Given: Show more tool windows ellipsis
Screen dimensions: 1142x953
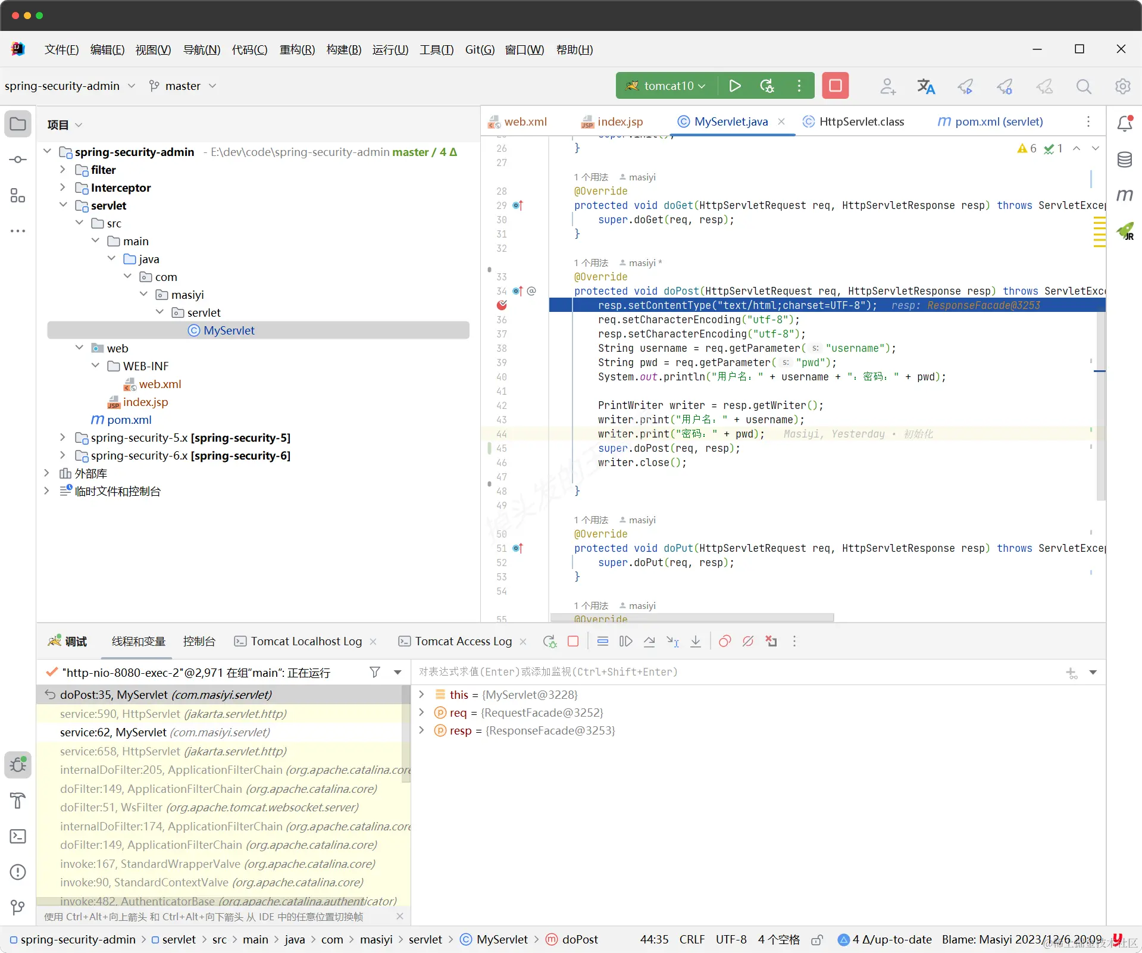Looking at the screenshot, I should (18, 230).
